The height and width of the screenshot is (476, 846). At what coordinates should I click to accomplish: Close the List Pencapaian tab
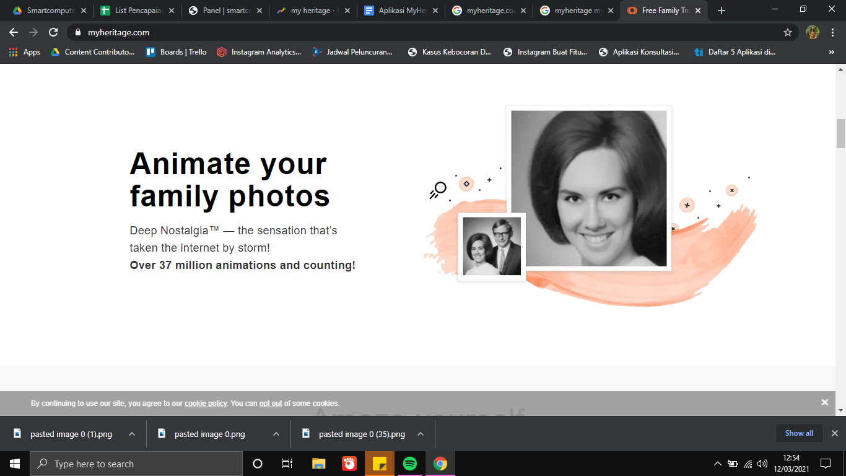click(x=172, y=11)
